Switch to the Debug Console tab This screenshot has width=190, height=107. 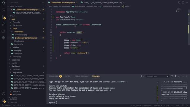[82, 76]
